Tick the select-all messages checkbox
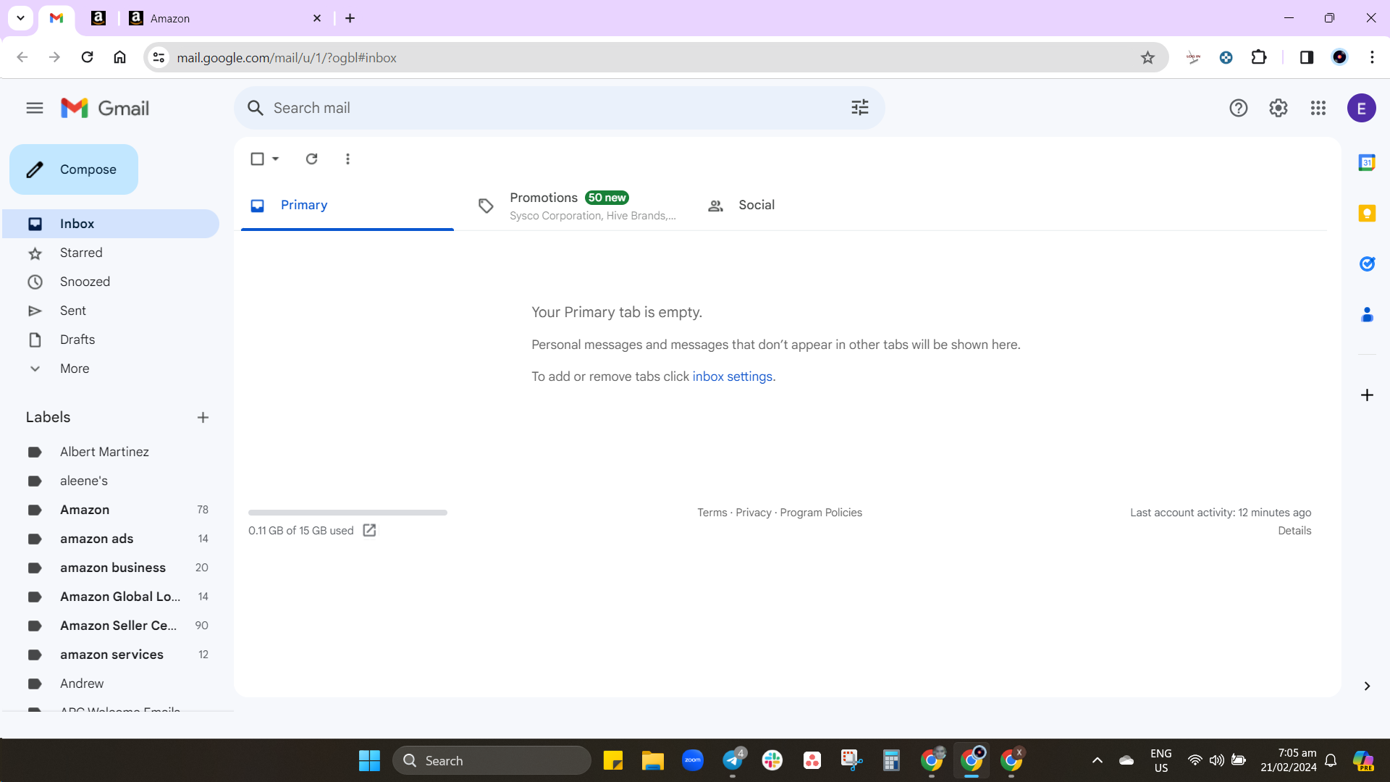Image resolution: width=1390 pixels, height=782 pixels. point(257,159)
